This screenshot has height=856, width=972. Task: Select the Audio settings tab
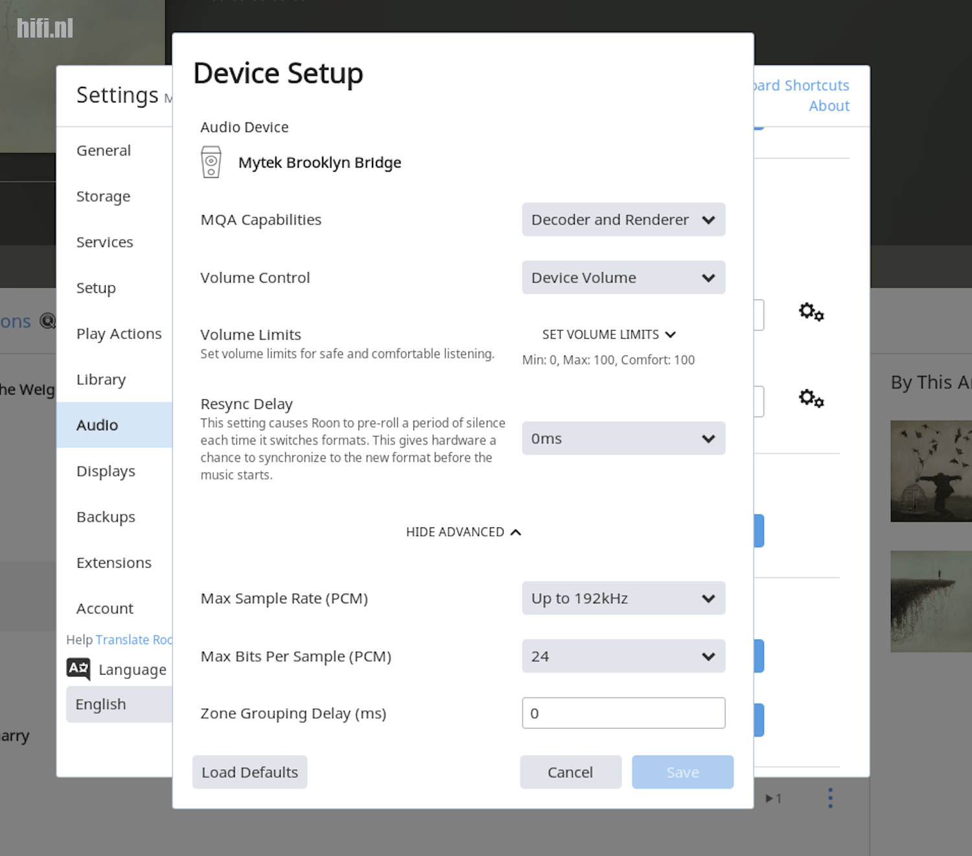pos(115,425)
